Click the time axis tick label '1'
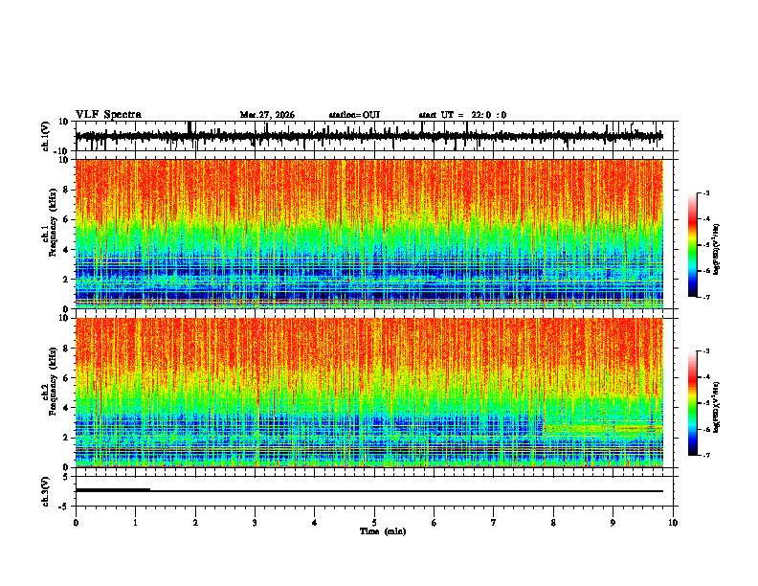This screenshot has height=586, width=758. 135,523
